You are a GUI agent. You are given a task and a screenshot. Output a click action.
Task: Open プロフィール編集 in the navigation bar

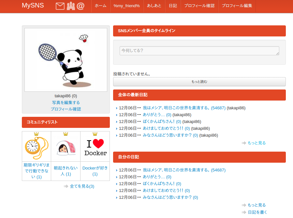tap(237, 6)
